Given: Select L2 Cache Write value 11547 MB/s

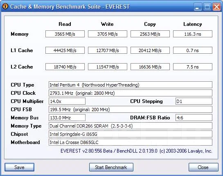Looking at the screenshot, I should (x=108, y=67).
